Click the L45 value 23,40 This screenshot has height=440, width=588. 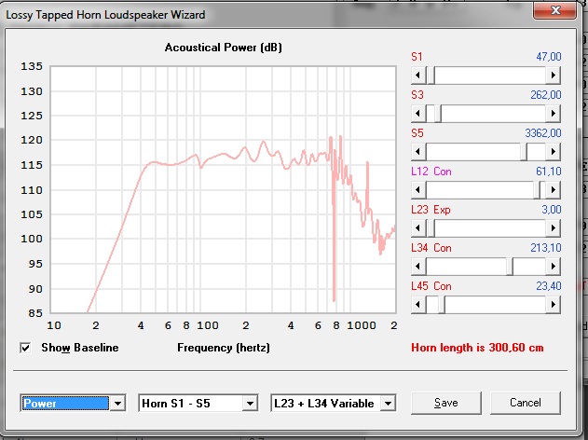pyautogui.click(x=549, y=286)
